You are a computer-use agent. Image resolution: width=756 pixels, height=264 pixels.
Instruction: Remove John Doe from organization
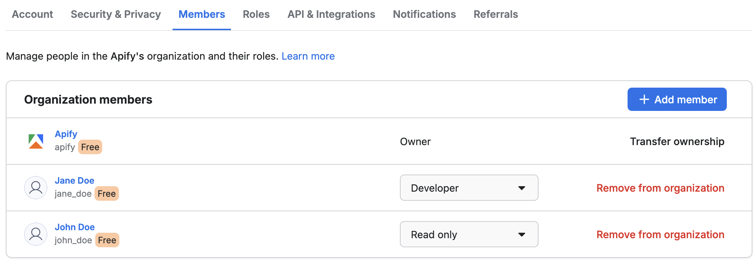tap(660, 235)
